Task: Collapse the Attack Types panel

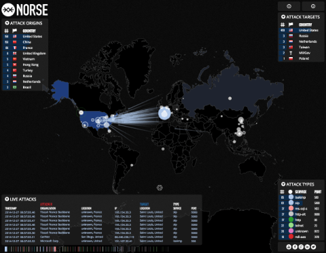Action: click(x=283, y=184)
